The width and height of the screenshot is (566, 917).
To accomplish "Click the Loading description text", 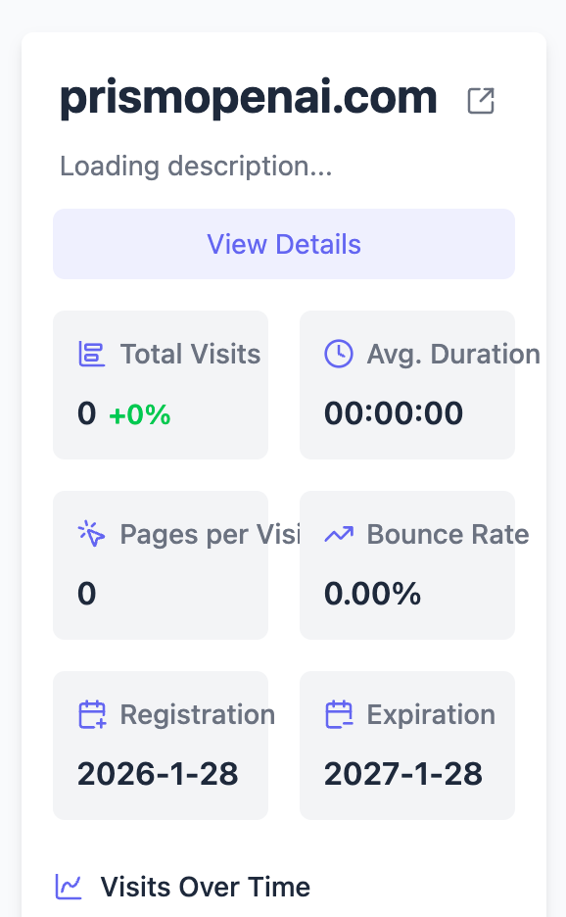I will [x=197, y=167].
